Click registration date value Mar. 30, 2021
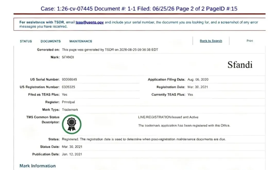This screenshot has width=278, height=170. (197, 87)
